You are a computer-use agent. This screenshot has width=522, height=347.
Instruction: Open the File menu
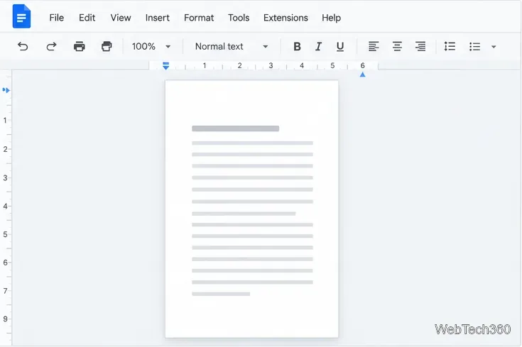point(57,18)
